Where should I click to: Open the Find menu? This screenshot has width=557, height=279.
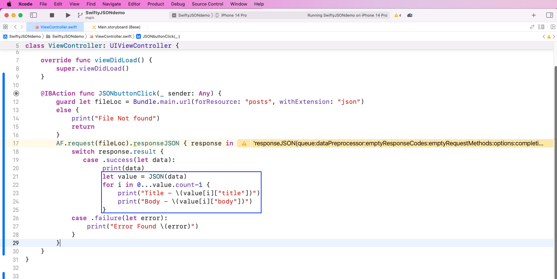(x=91, y=4)
